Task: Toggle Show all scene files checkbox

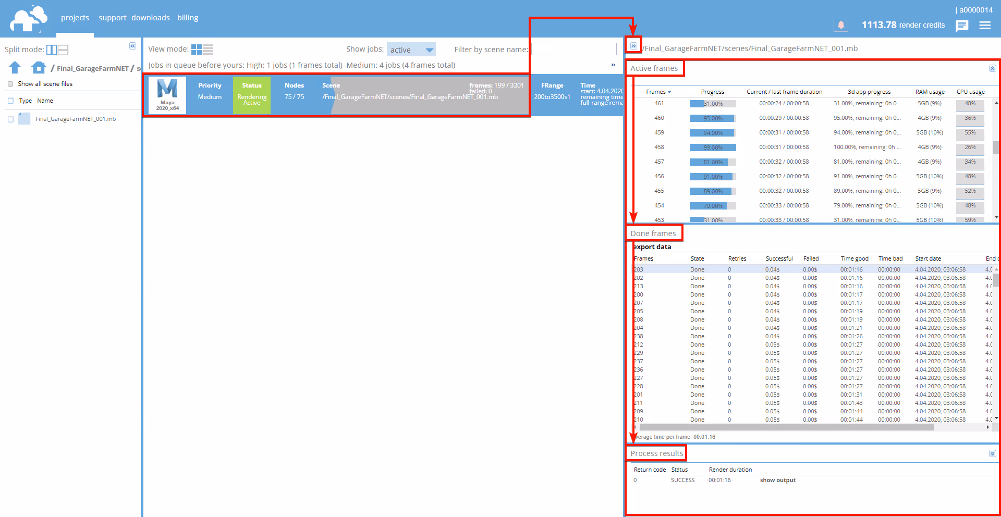Action: pos(10,84)
